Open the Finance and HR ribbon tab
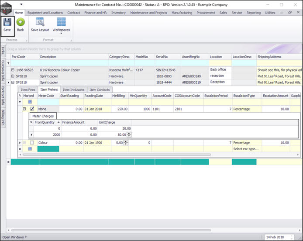 [95, 13]
